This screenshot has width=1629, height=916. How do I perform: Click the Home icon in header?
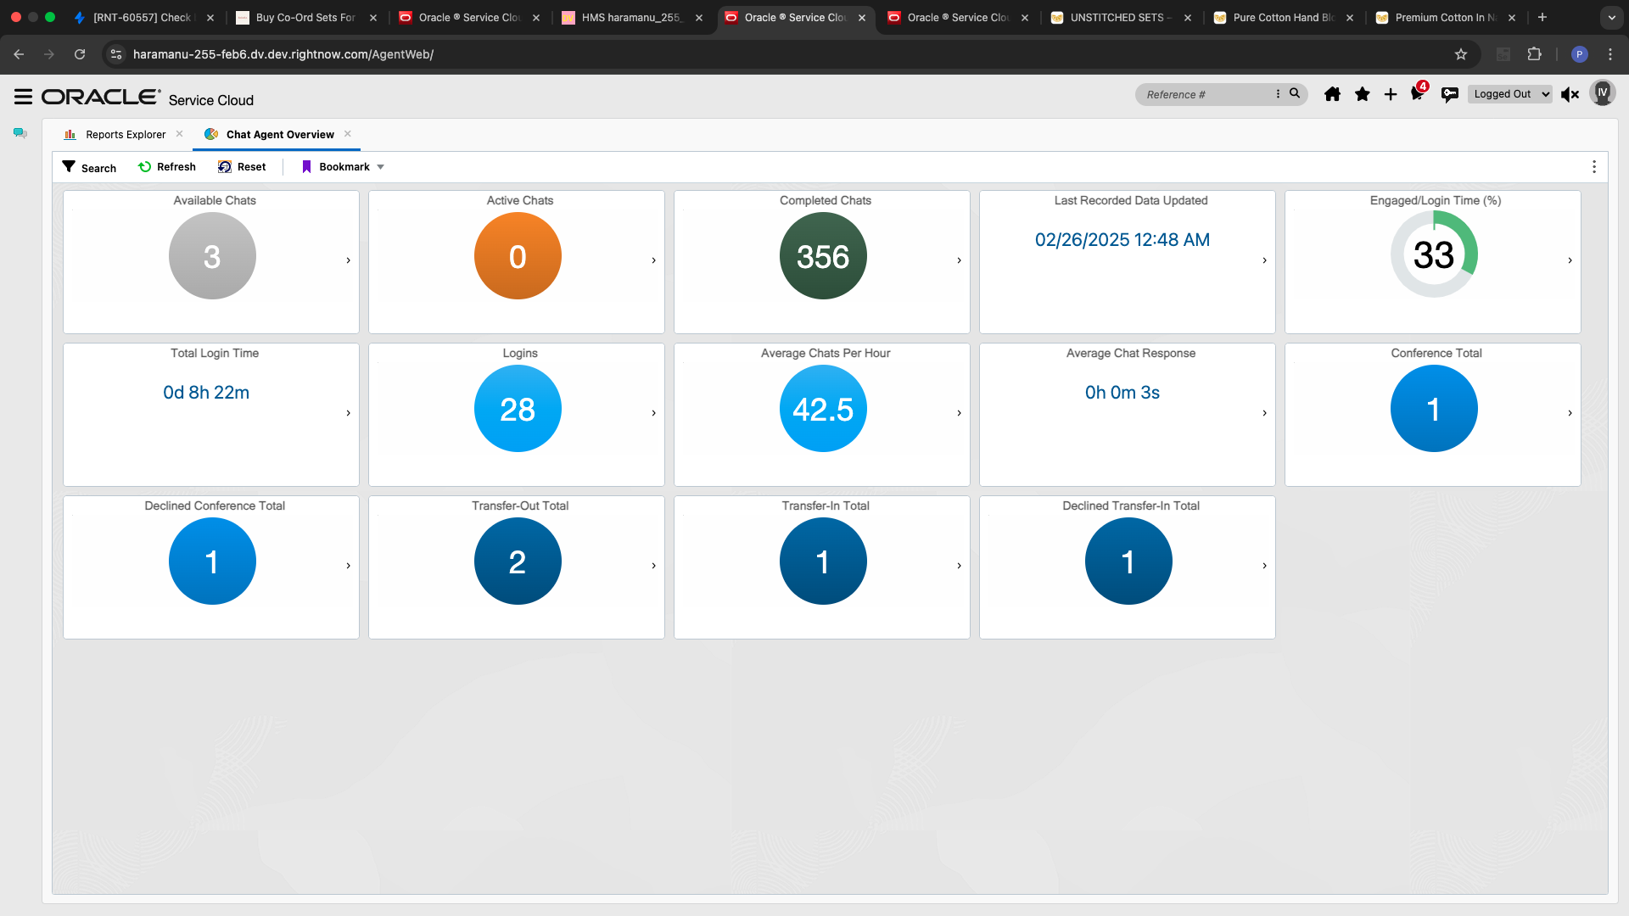coord(1332,94)
